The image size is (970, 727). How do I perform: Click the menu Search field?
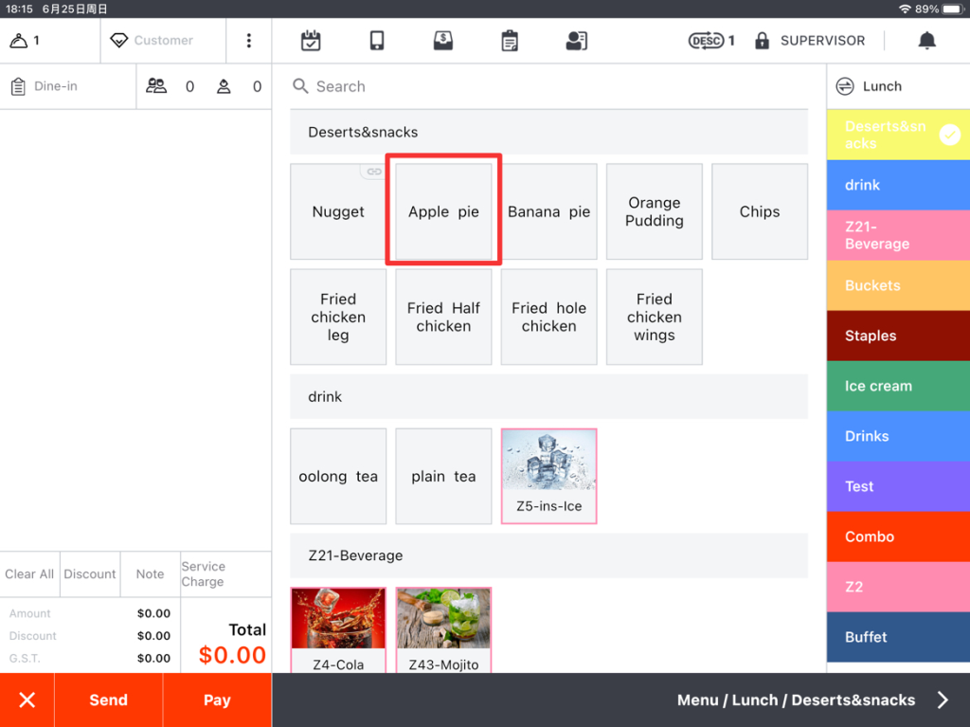[x=549, y=86]
